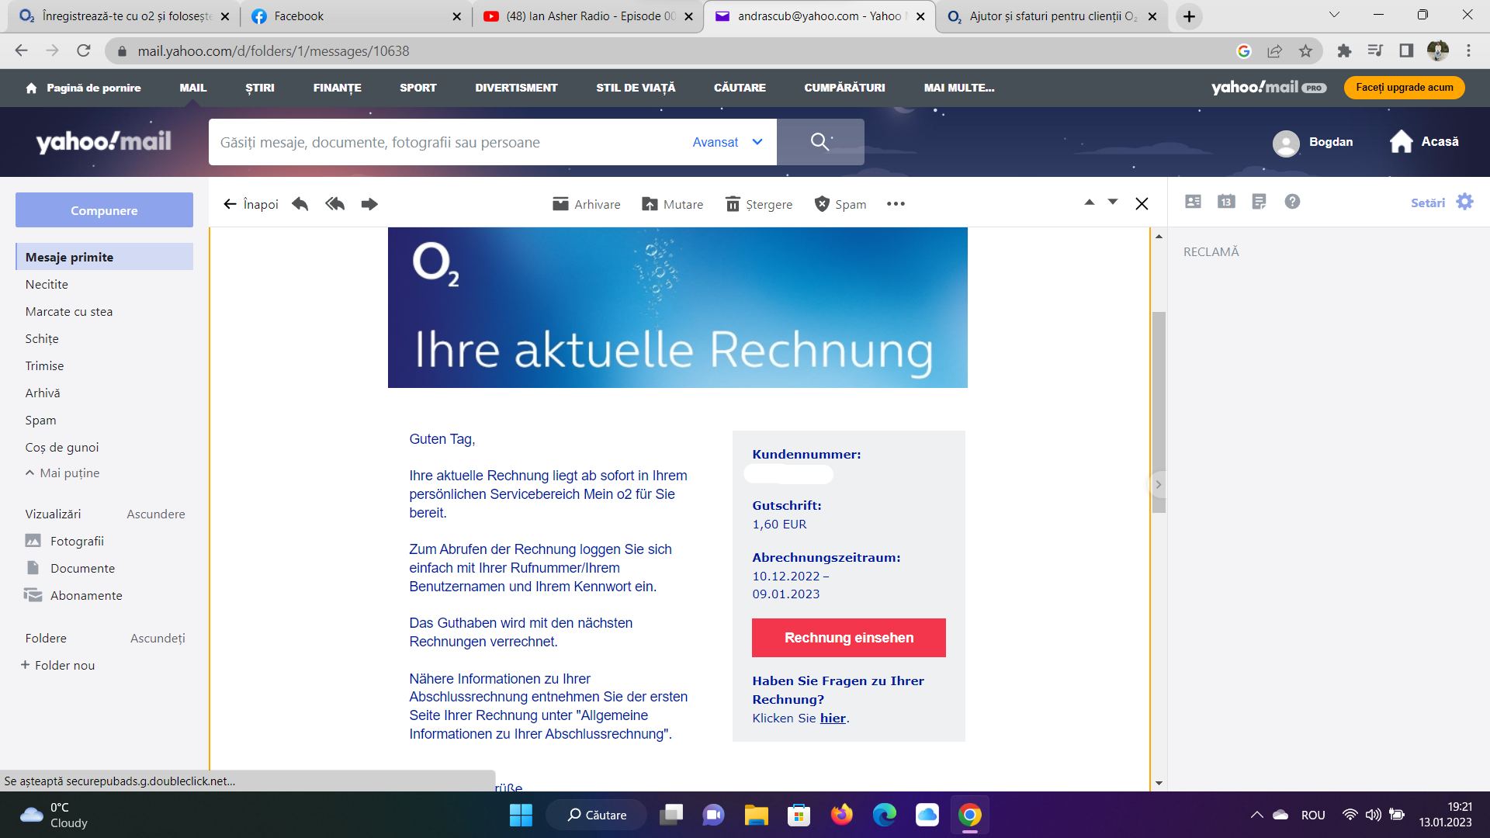Open File Explorer from taskbar
Viewport: 1490px width, 838px height.
coord(756,815)
